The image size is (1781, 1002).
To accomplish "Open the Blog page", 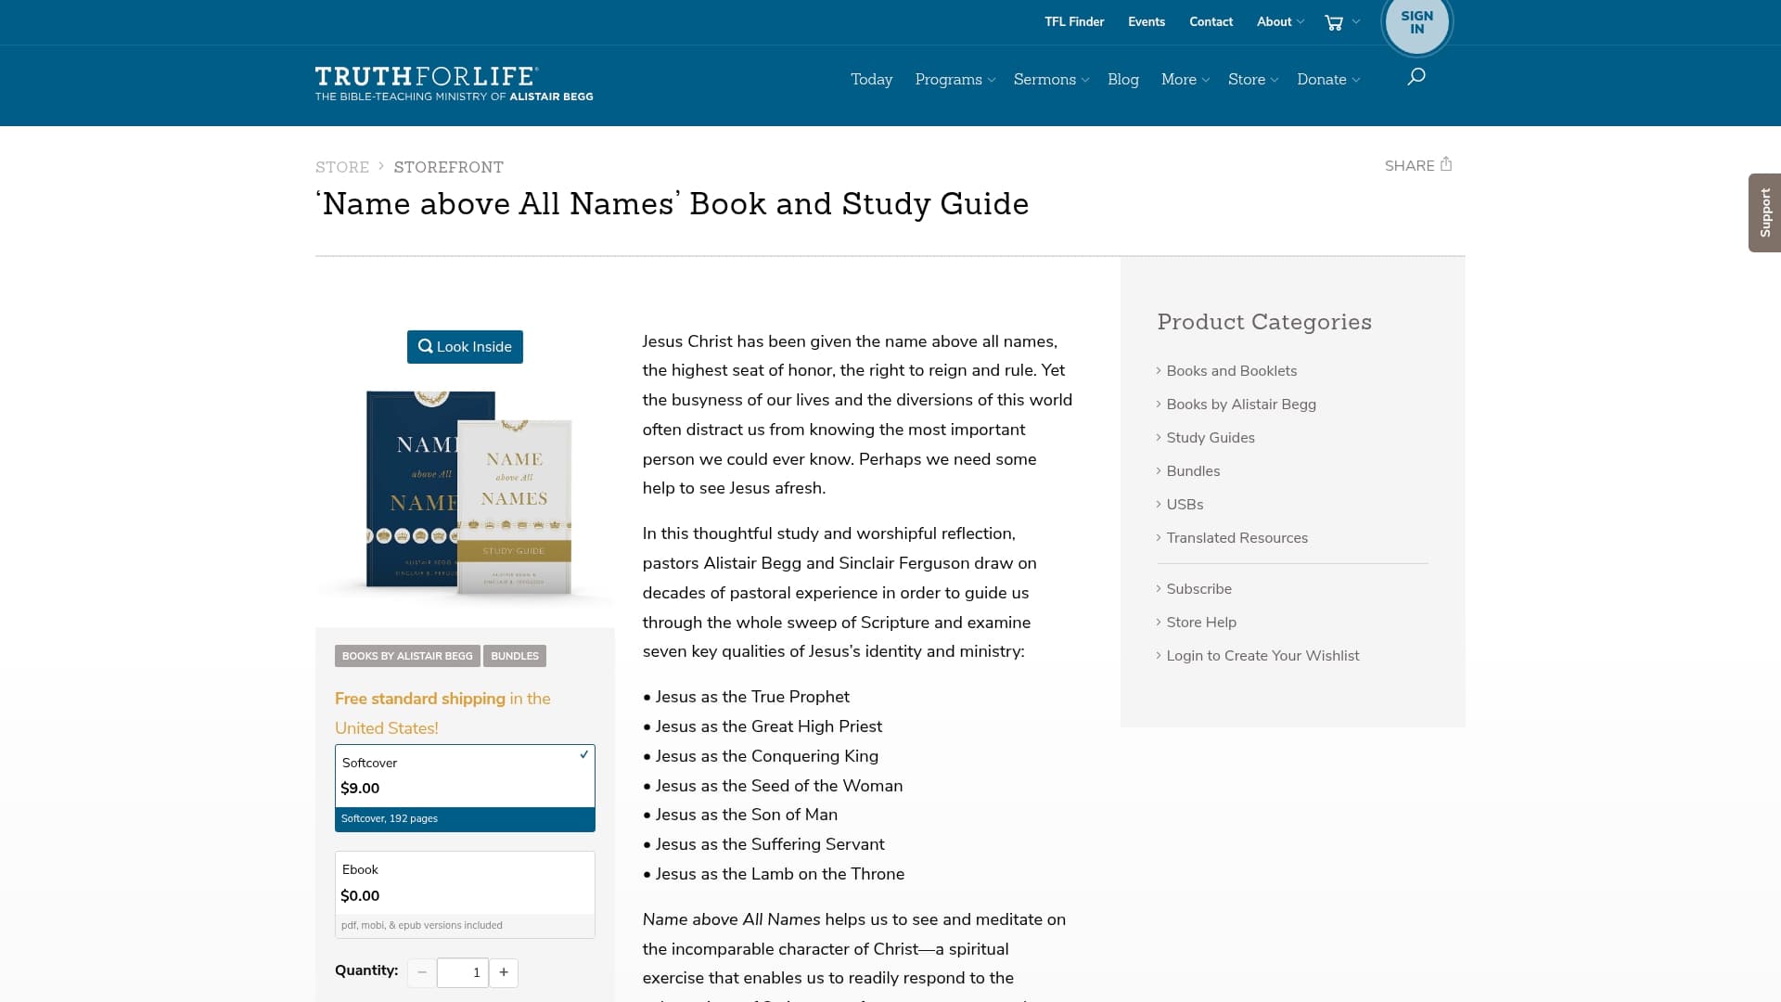I will pyautogui.click(x=1122, y=80).
